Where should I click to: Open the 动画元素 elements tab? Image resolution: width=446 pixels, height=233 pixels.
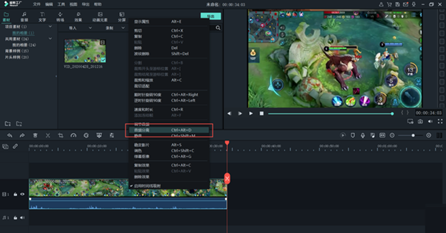click(x=100, y=17)
